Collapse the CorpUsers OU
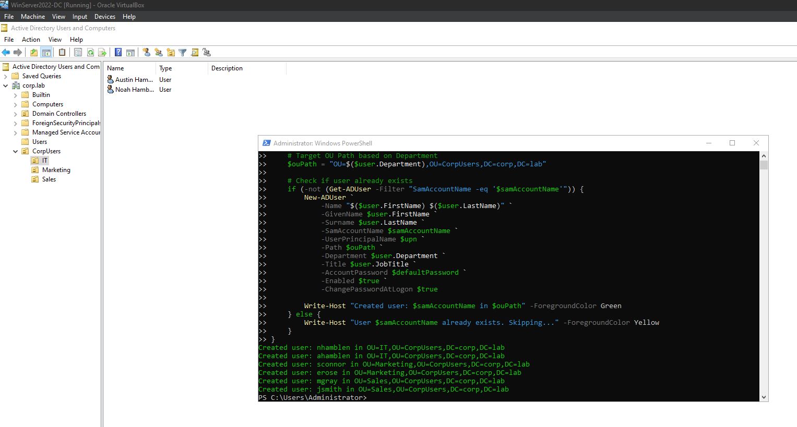Image resolution: width=797 pixels, height=427 pixels. [x=15, y=151]
